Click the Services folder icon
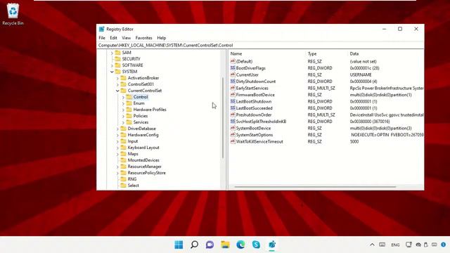The image size is (450, 253). [129, 122]
